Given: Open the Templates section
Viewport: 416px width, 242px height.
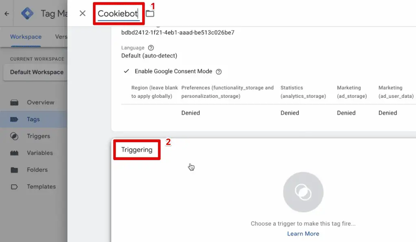Looking at the screenshot, I should pyautogui.click(x=41, y=186).
